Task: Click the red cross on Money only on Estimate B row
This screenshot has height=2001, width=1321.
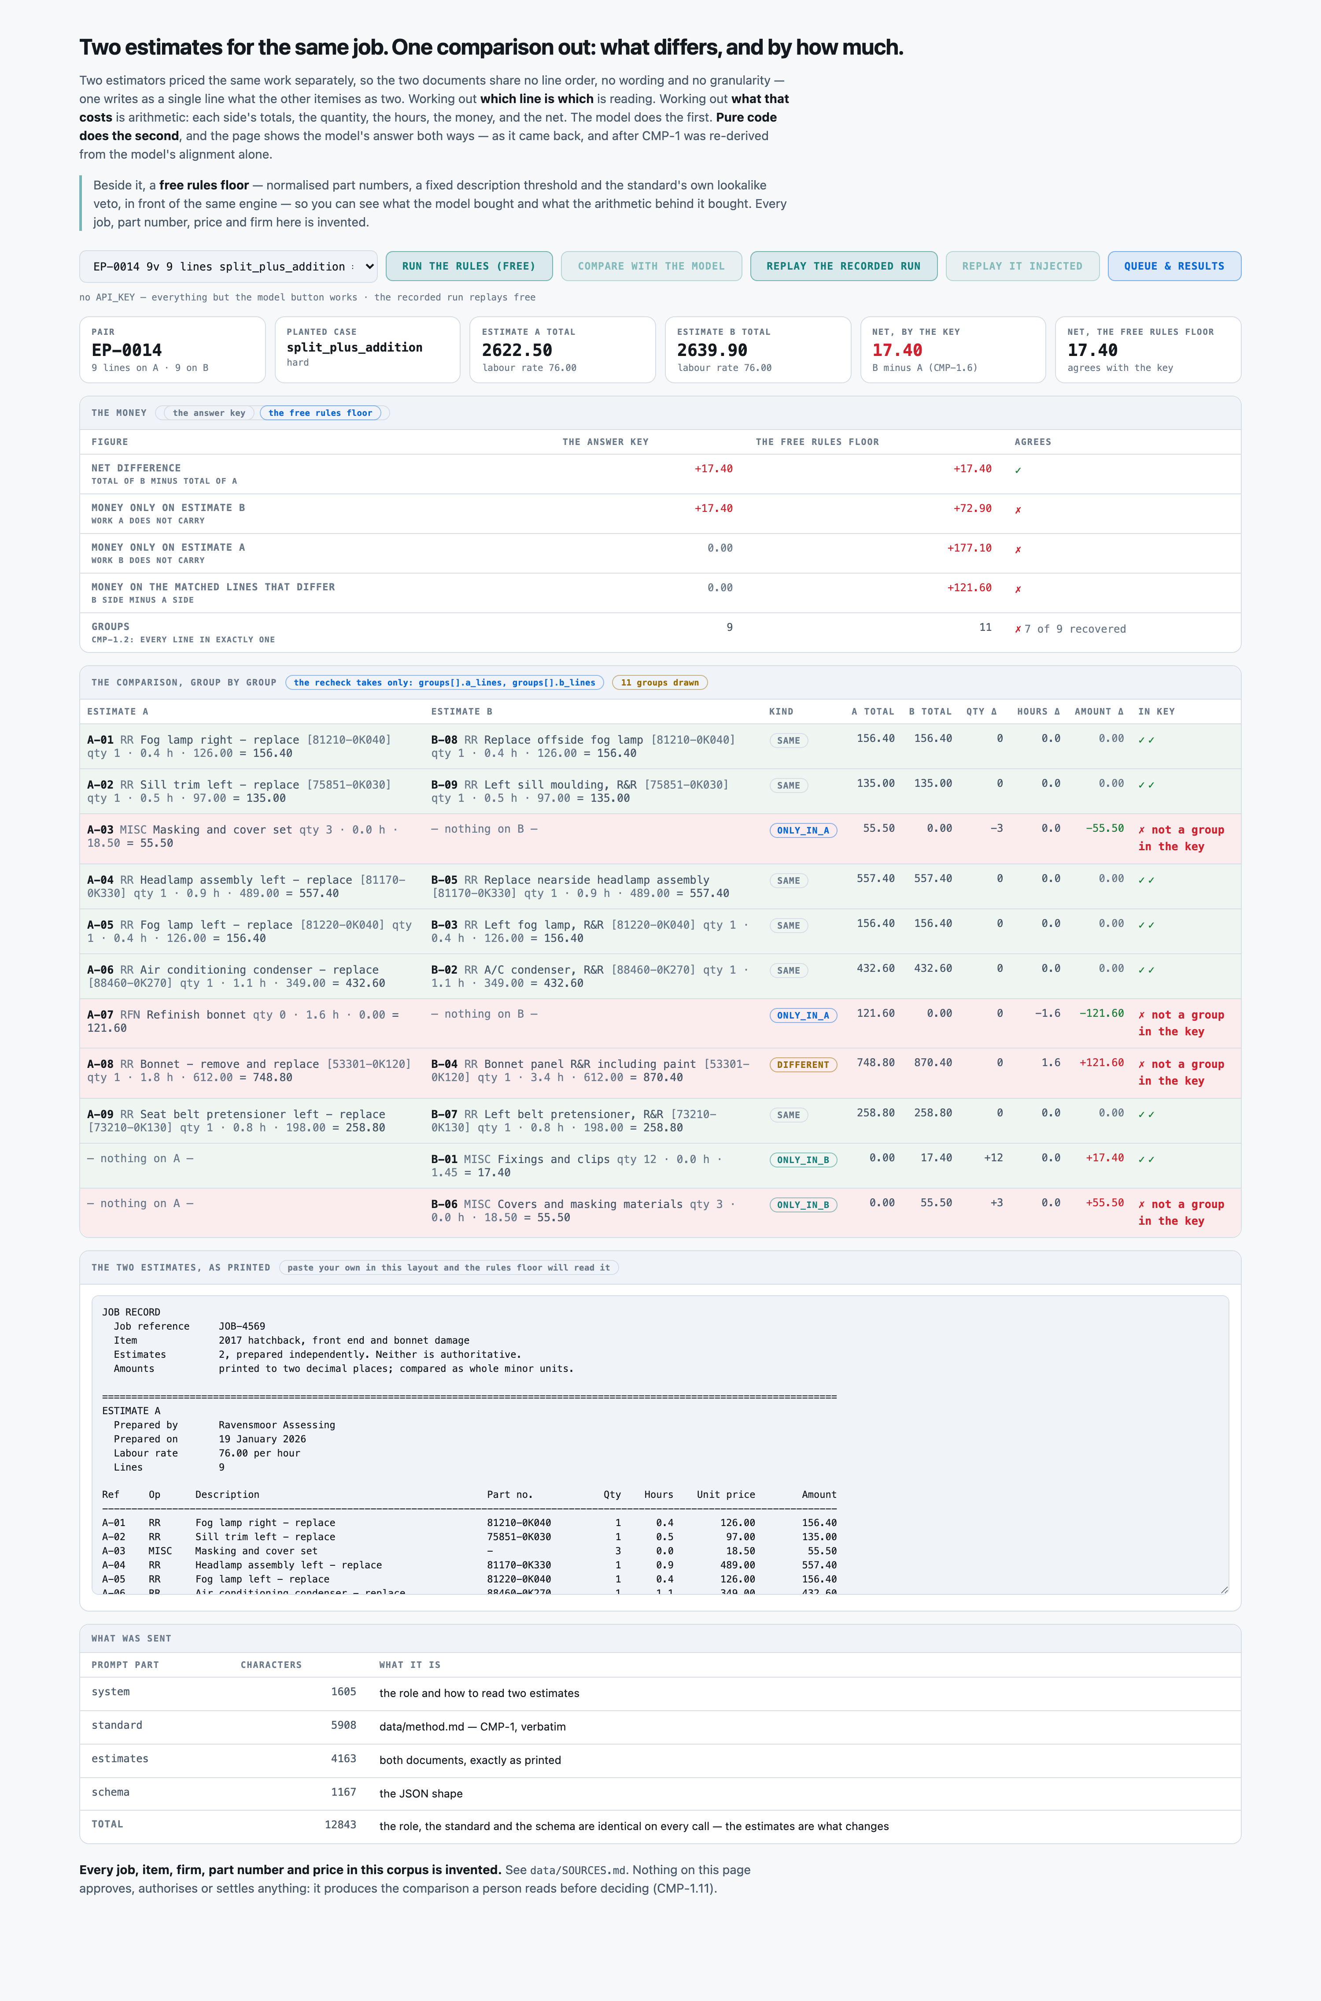Action: [1018, 510]
